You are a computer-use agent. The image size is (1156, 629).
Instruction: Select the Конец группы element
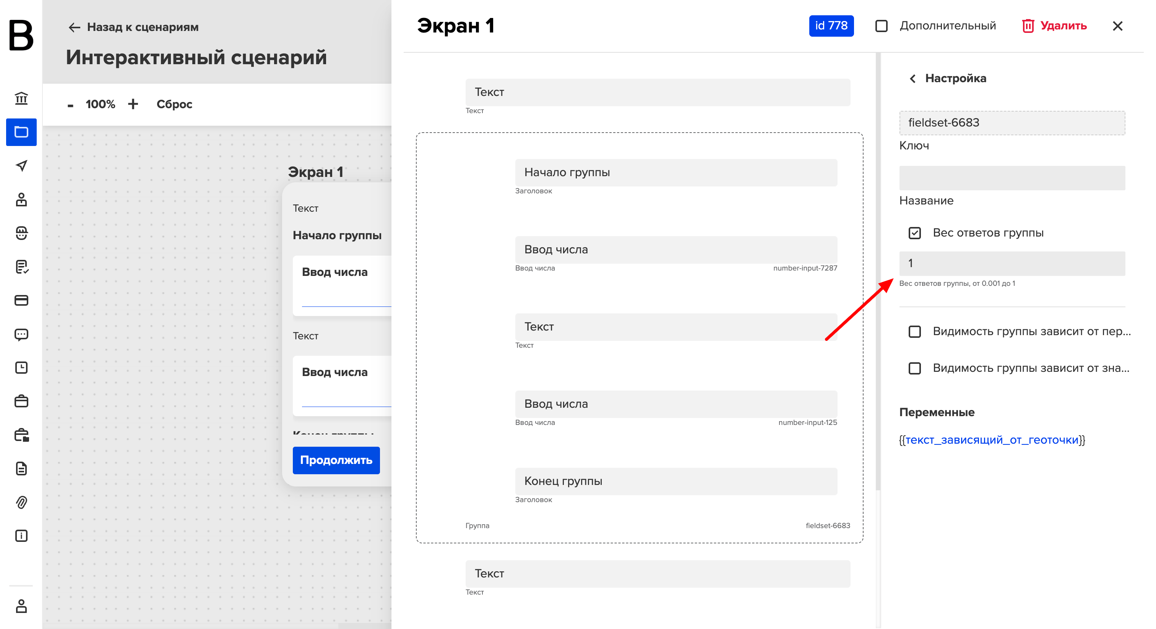tap(676, 481)
